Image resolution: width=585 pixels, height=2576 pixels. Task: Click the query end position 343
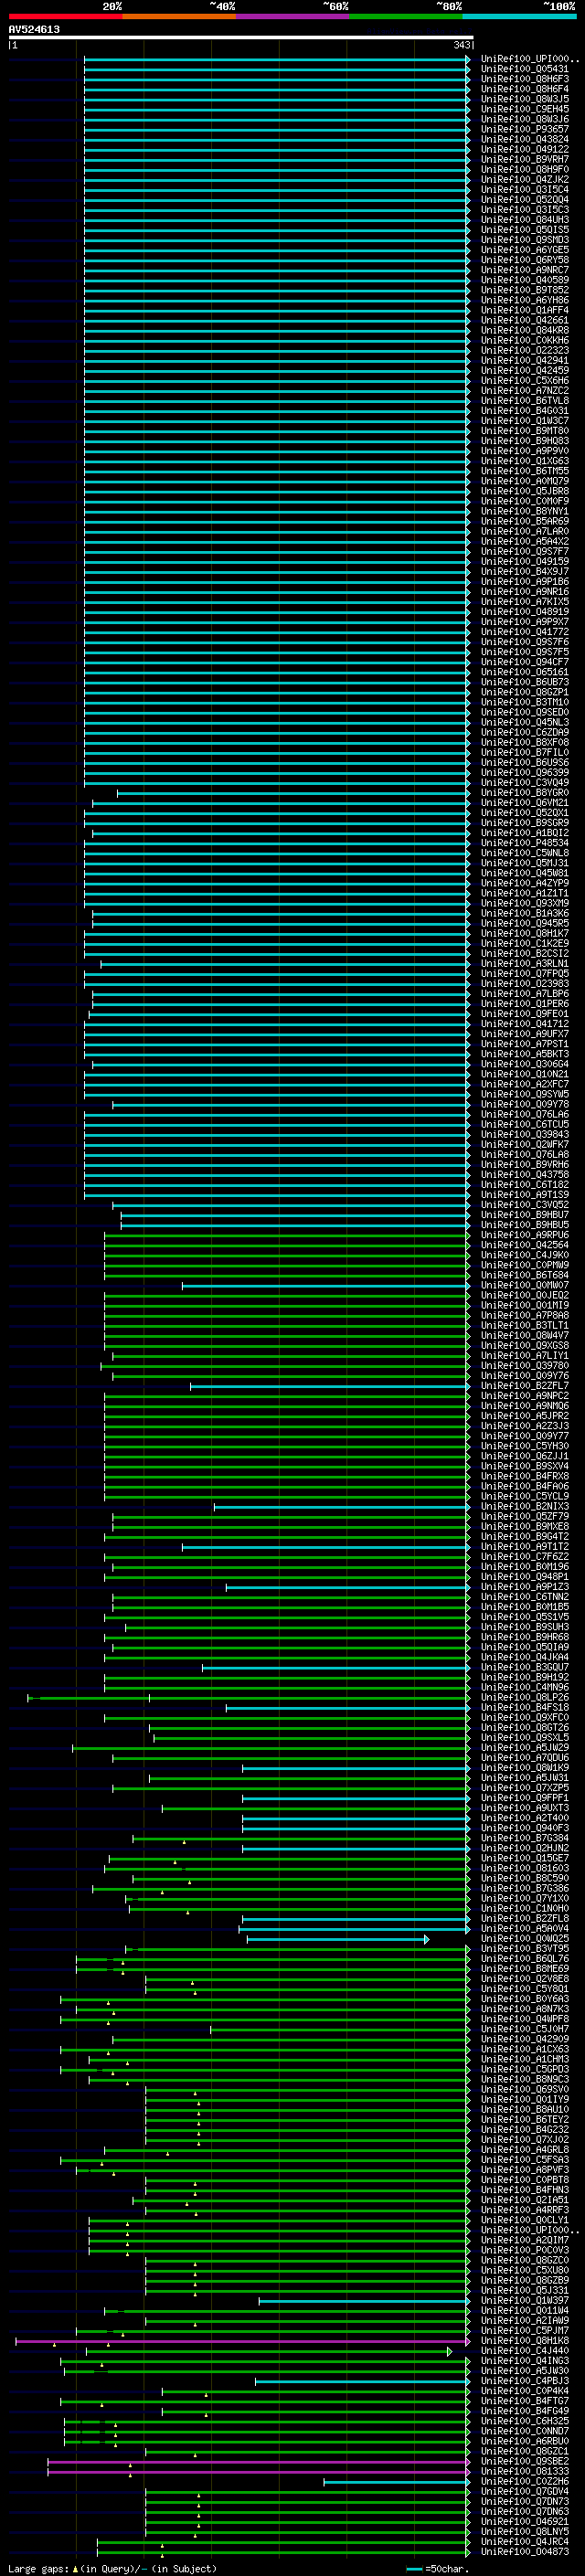coord(461,45)
